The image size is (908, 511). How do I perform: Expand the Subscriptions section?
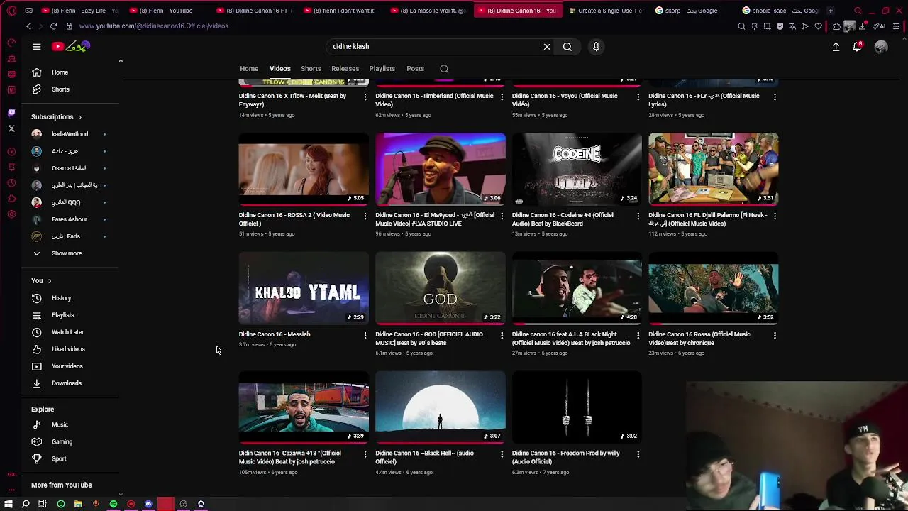(57, 117)
